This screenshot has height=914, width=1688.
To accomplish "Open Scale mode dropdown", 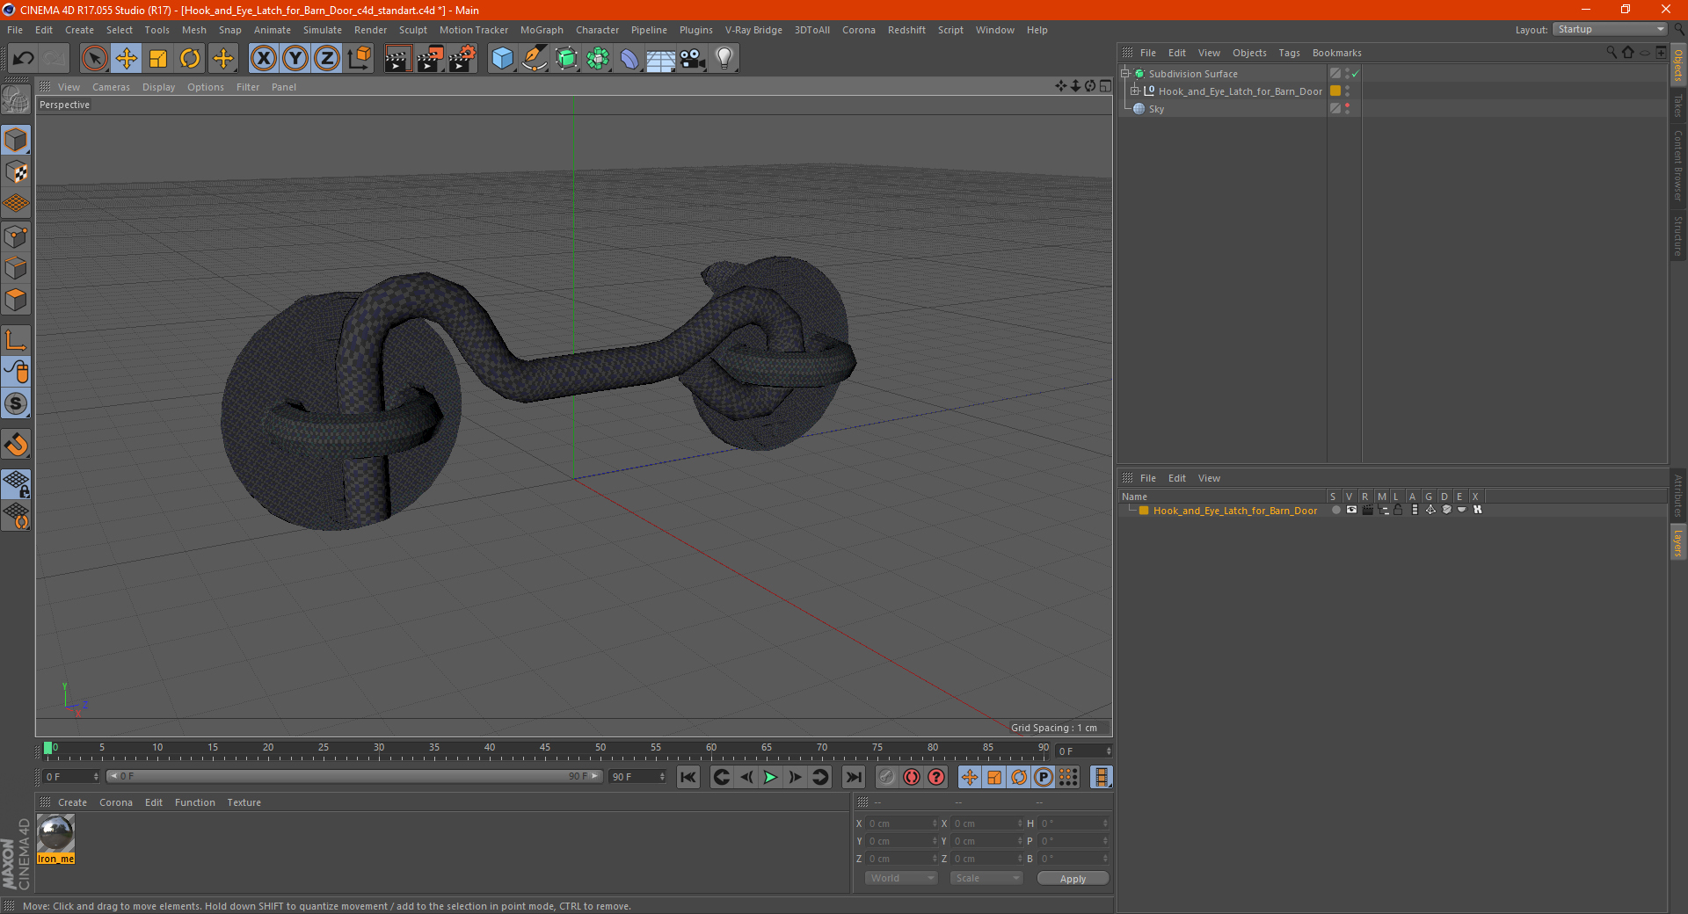I will click(986, 879).
